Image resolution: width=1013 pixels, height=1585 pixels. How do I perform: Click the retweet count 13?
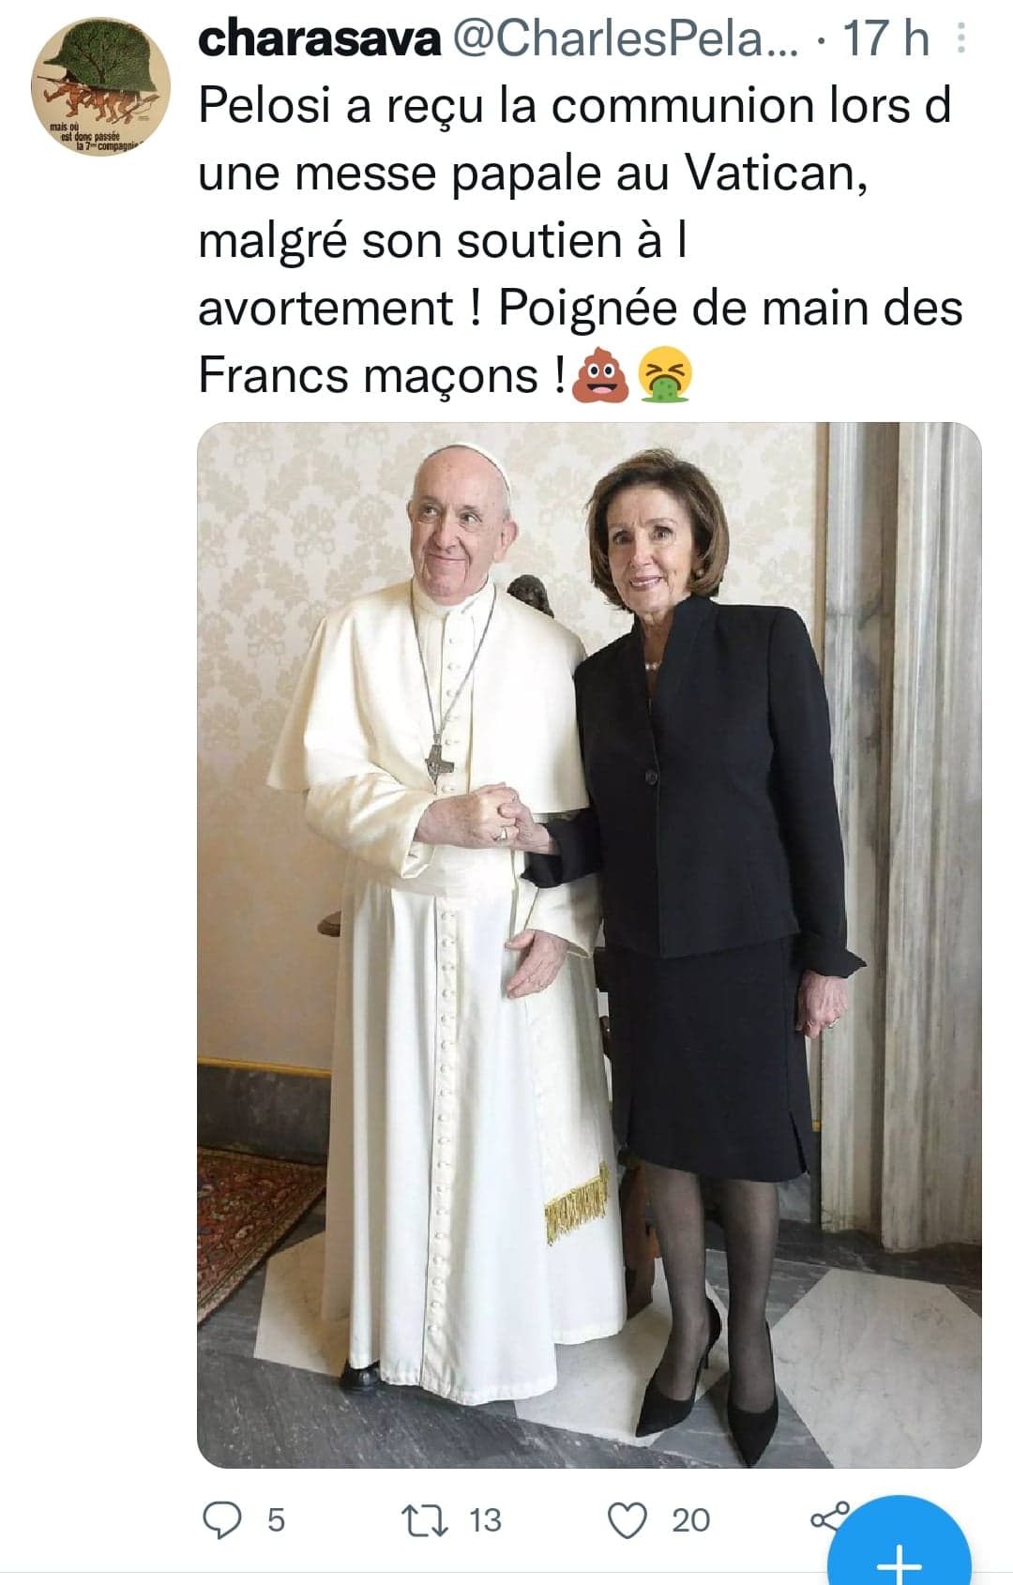485,1520
